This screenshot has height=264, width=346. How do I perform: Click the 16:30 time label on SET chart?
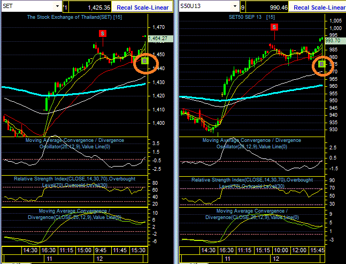pyautogui.click(x=49, y=250)
